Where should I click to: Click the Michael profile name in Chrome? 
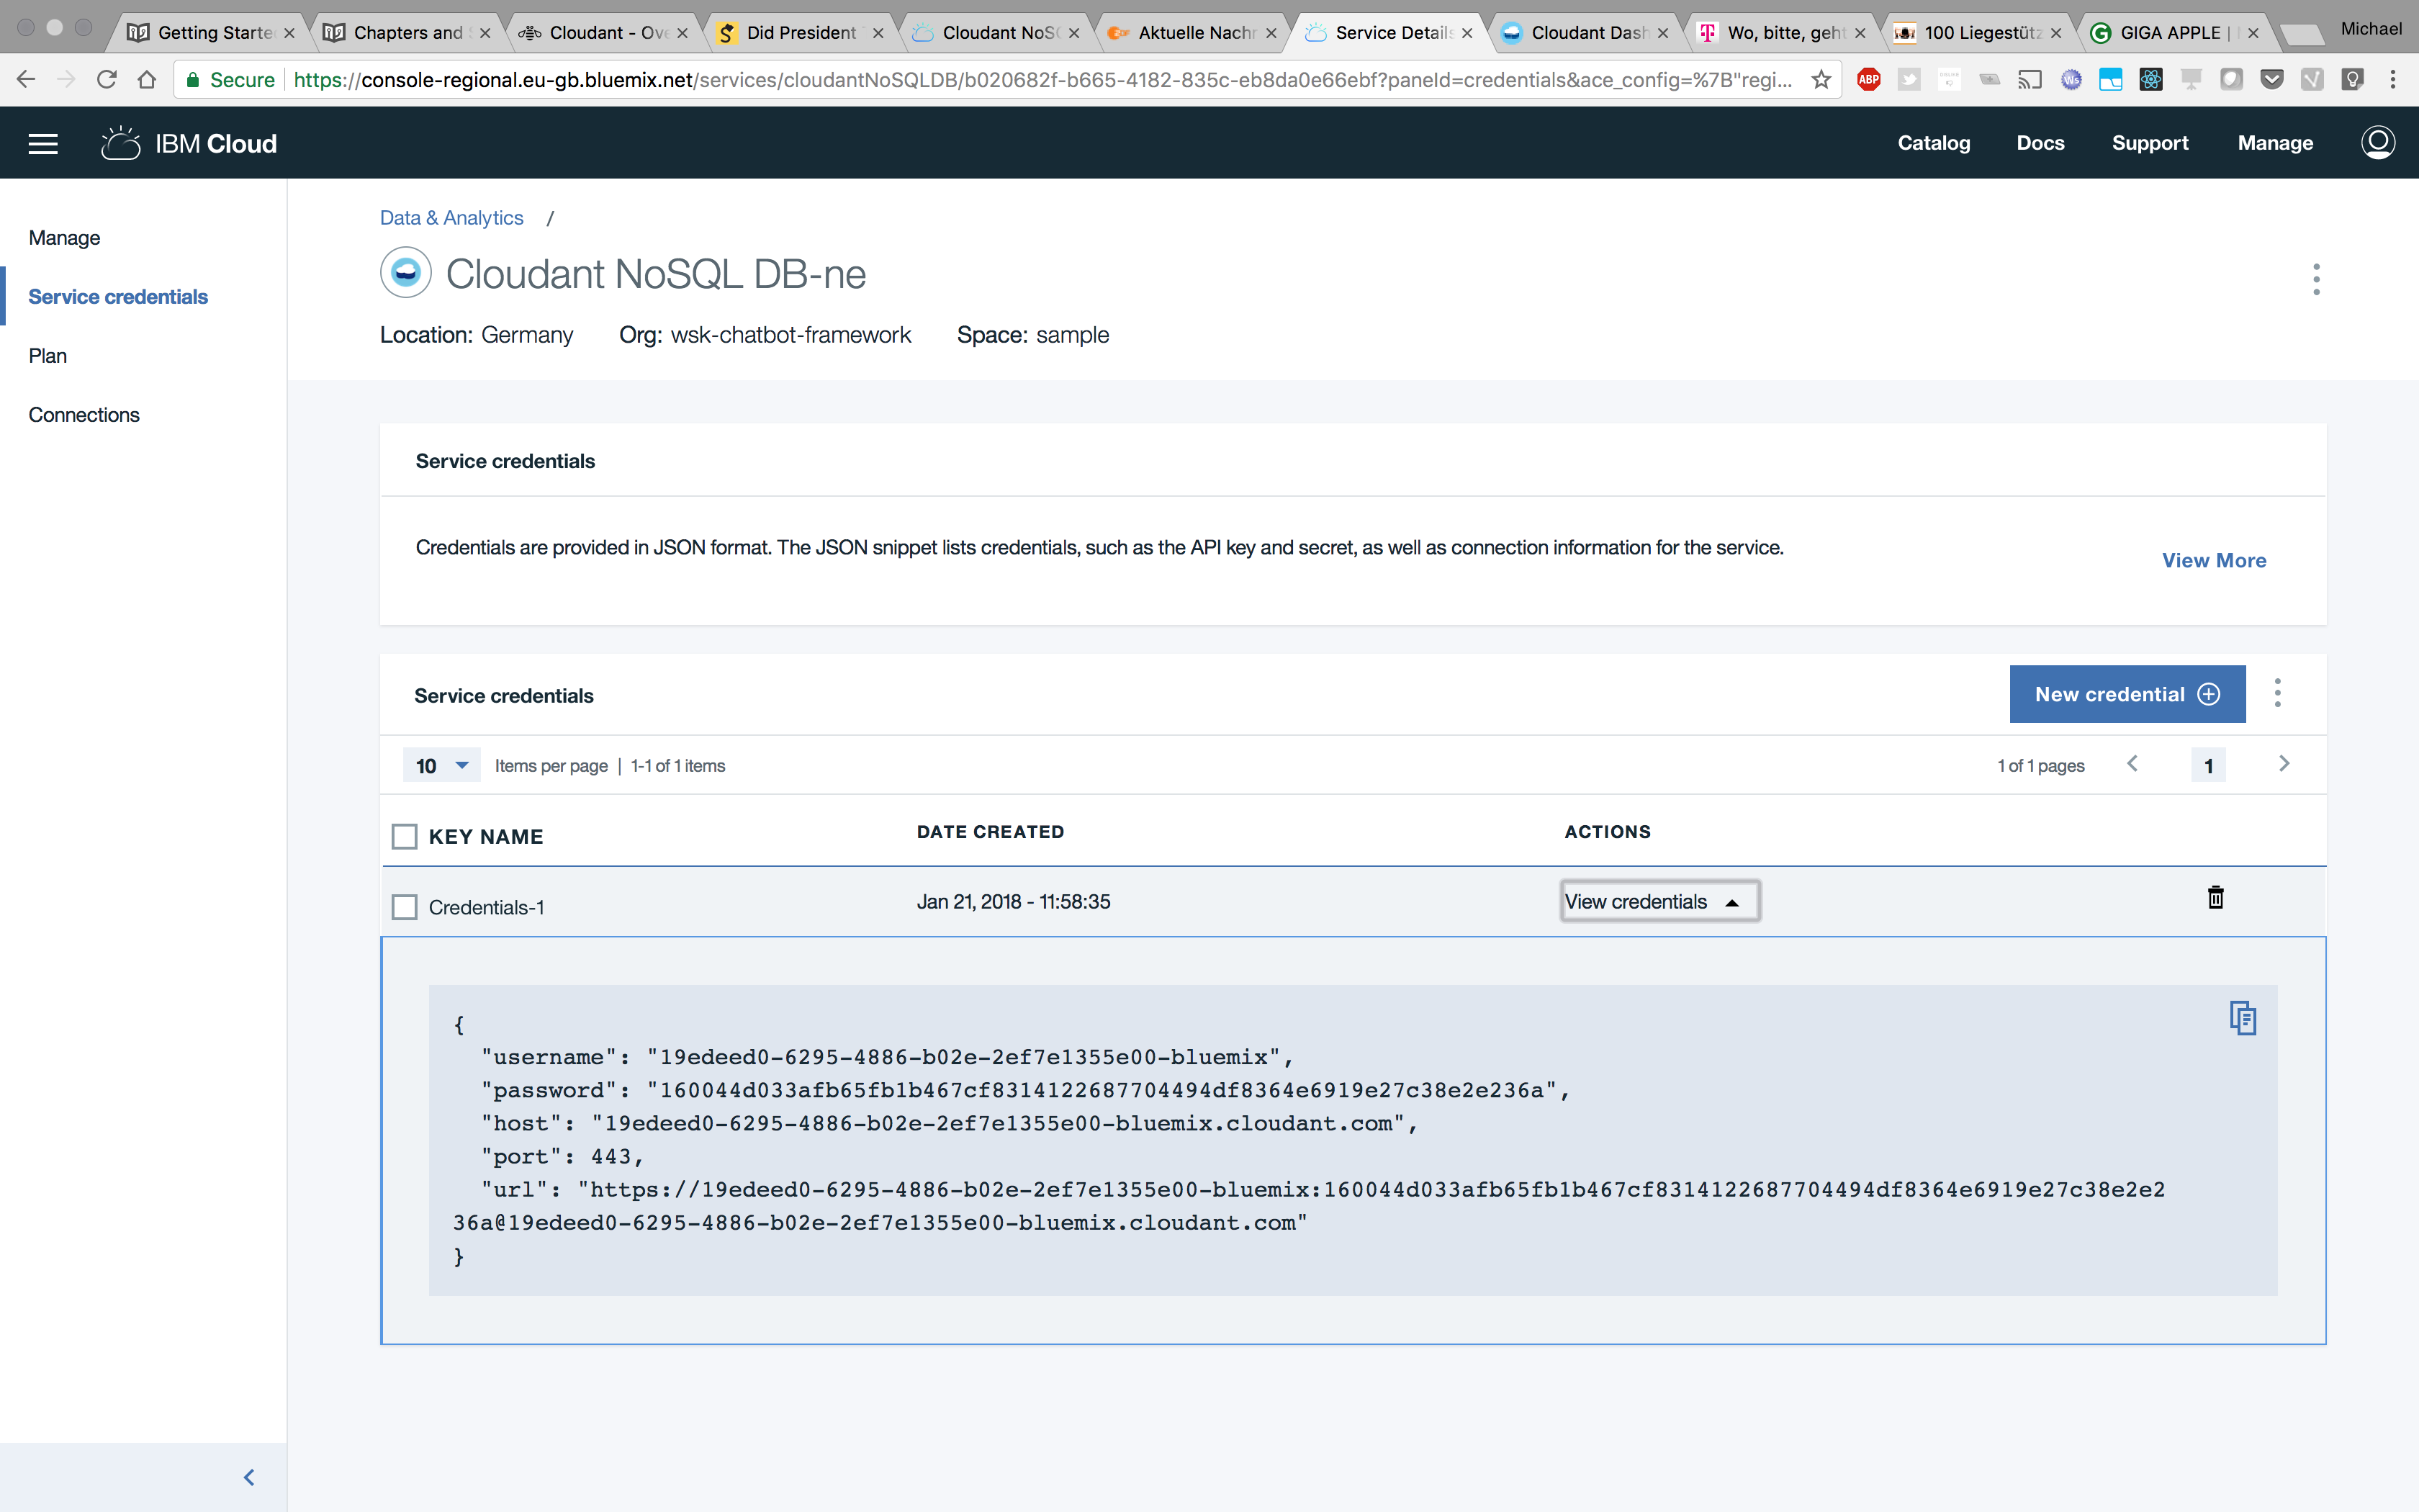2370,29
